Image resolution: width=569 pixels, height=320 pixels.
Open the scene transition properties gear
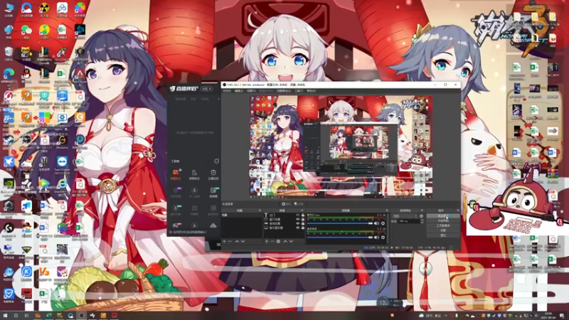click(421, 216)
